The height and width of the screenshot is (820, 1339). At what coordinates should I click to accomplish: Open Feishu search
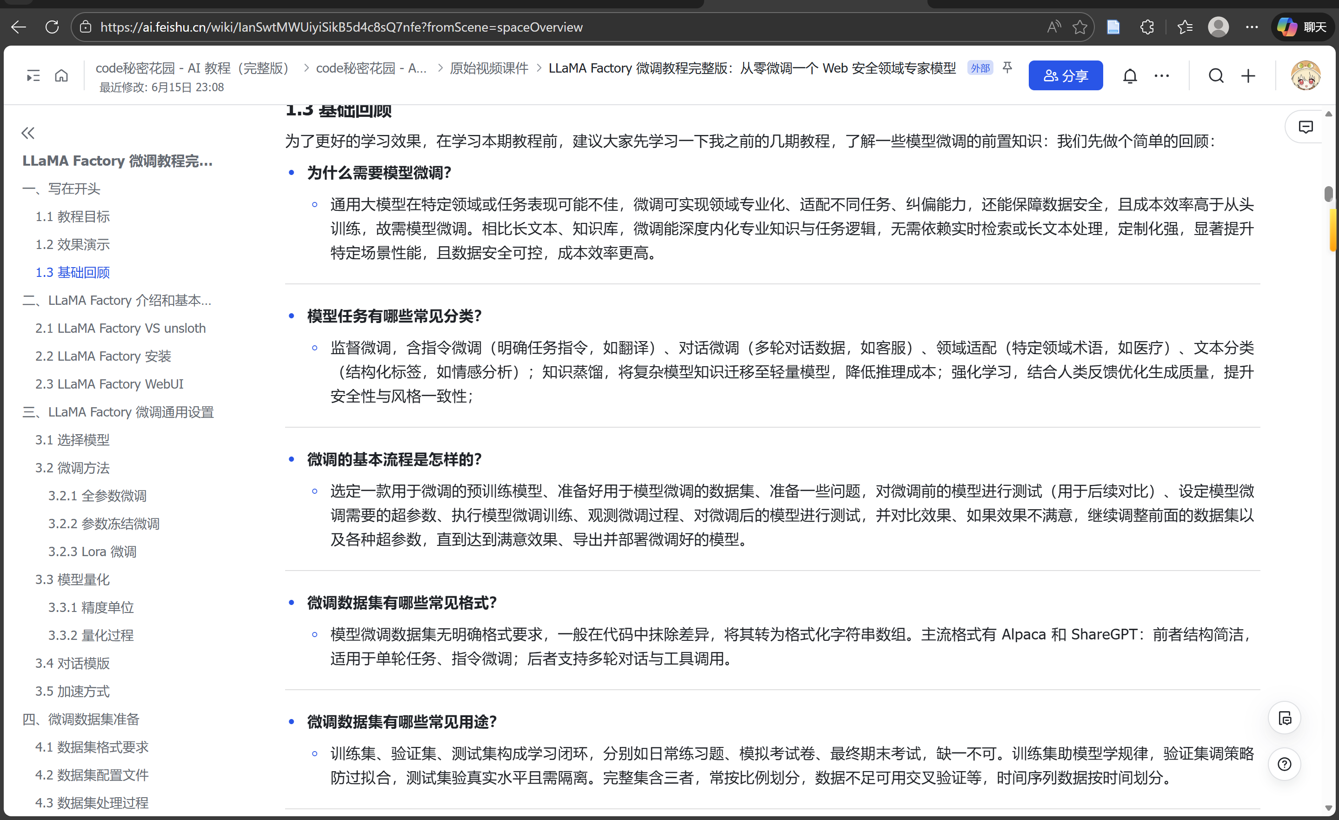(x=1216, y=75)
